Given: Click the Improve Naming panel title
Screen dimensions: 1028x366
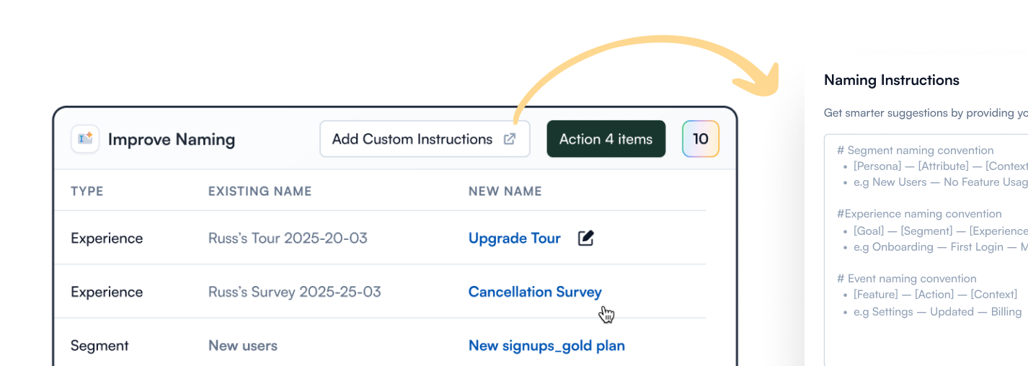Looking at the screenshot, I should [x=172, y=139].
